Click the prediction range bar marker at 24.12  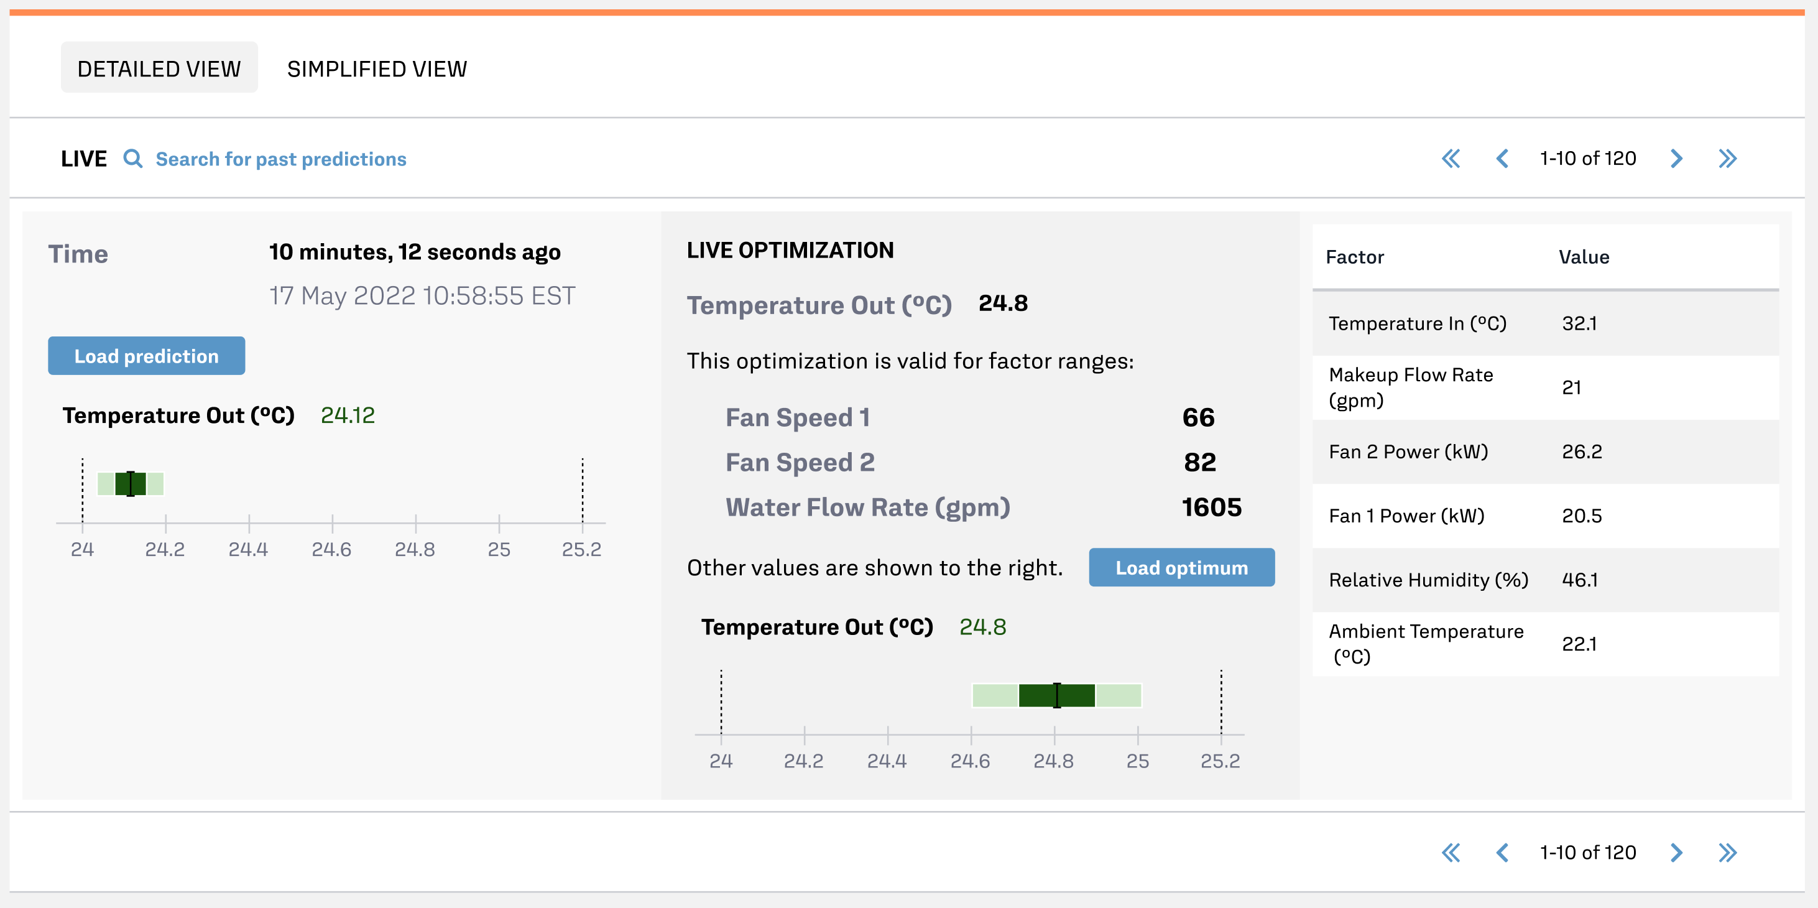[x=131, y=484]
